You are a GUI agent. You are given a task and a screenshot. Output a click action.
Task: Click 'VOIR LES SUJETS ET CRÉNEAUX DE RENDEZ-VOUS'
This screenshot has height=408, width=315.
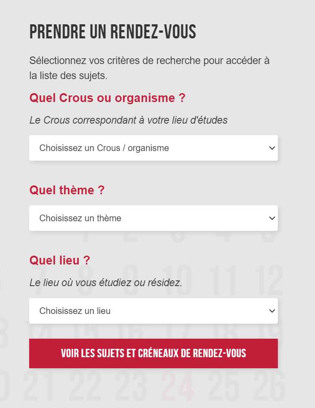tap(153, 353)
